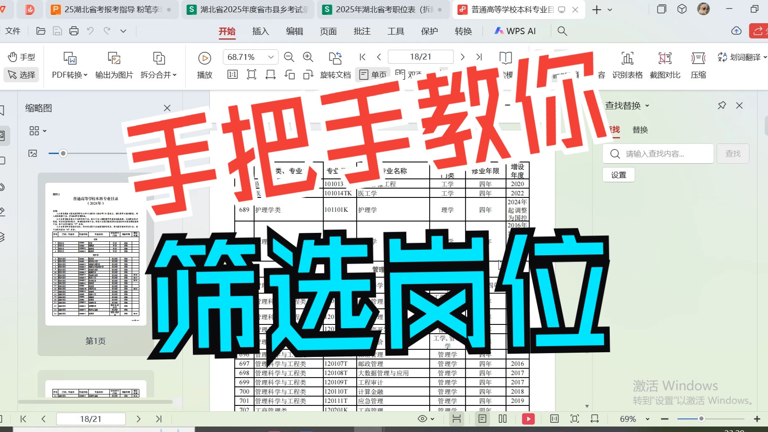Enable 单页 single page view

pos(373,75)
